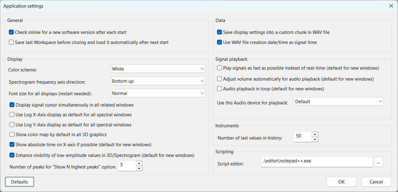Enable Log X-Axis display for spectral windows

point(12,115)
